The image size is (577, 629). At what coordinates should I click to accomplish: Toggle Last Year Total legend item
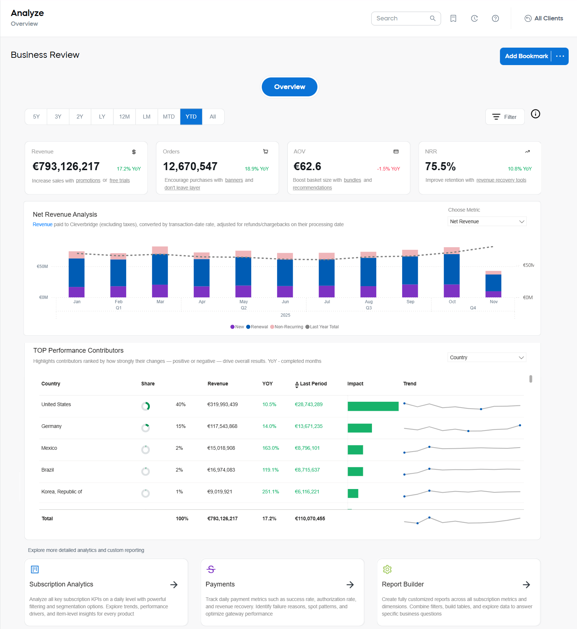click(322, 327)
